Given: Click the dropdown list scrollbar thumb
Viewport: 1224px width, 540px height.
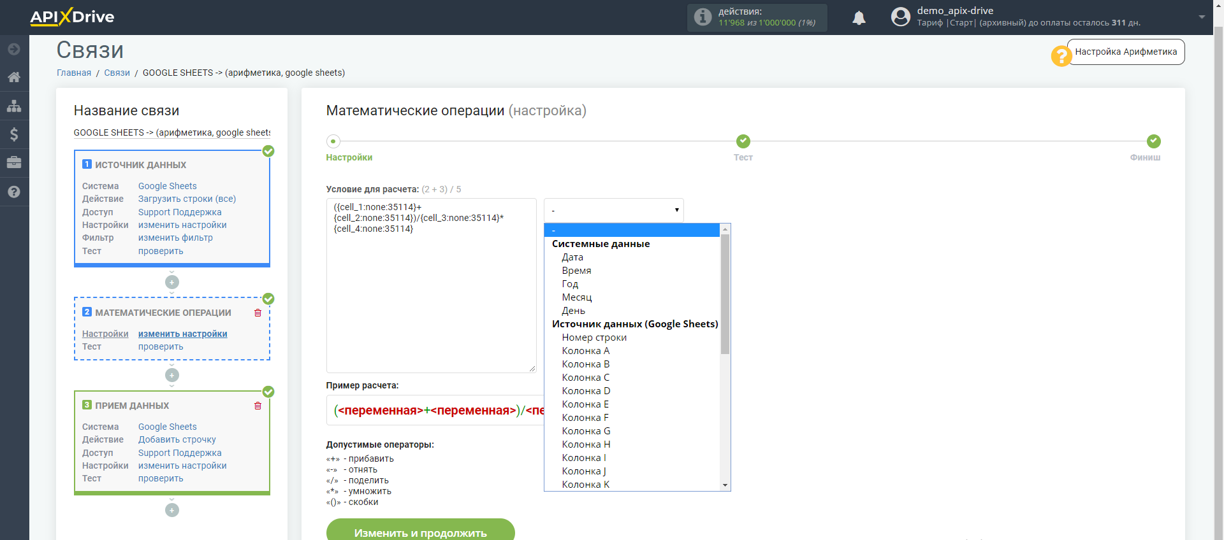Looking at the screenshot, I should [x=725, y=294].
